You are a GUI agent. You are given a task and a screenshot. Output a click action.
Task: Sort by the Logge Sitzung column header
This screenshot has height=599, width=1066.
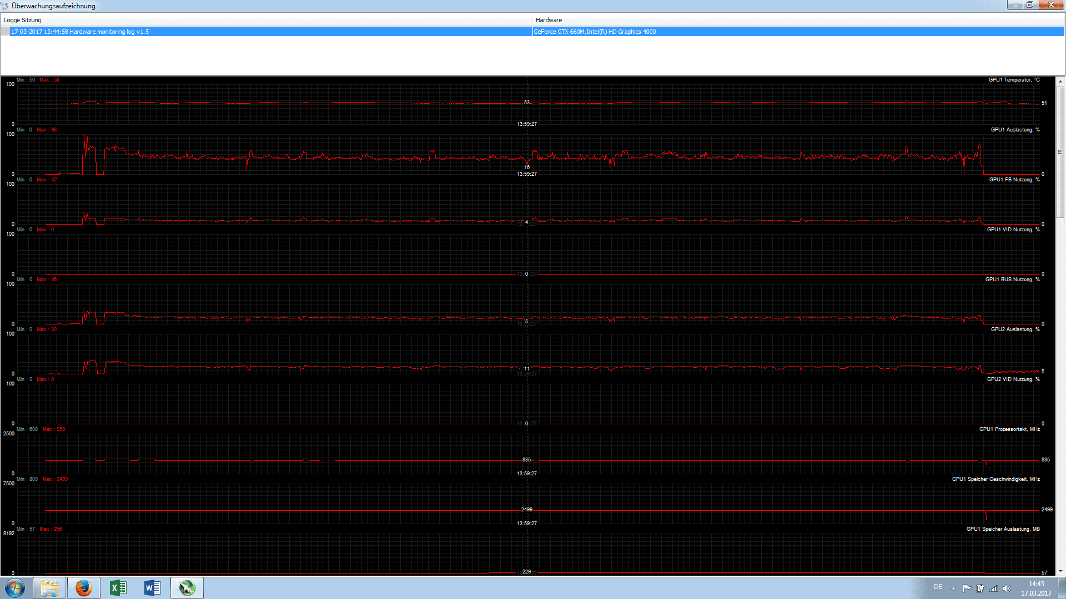click(266, 20)
